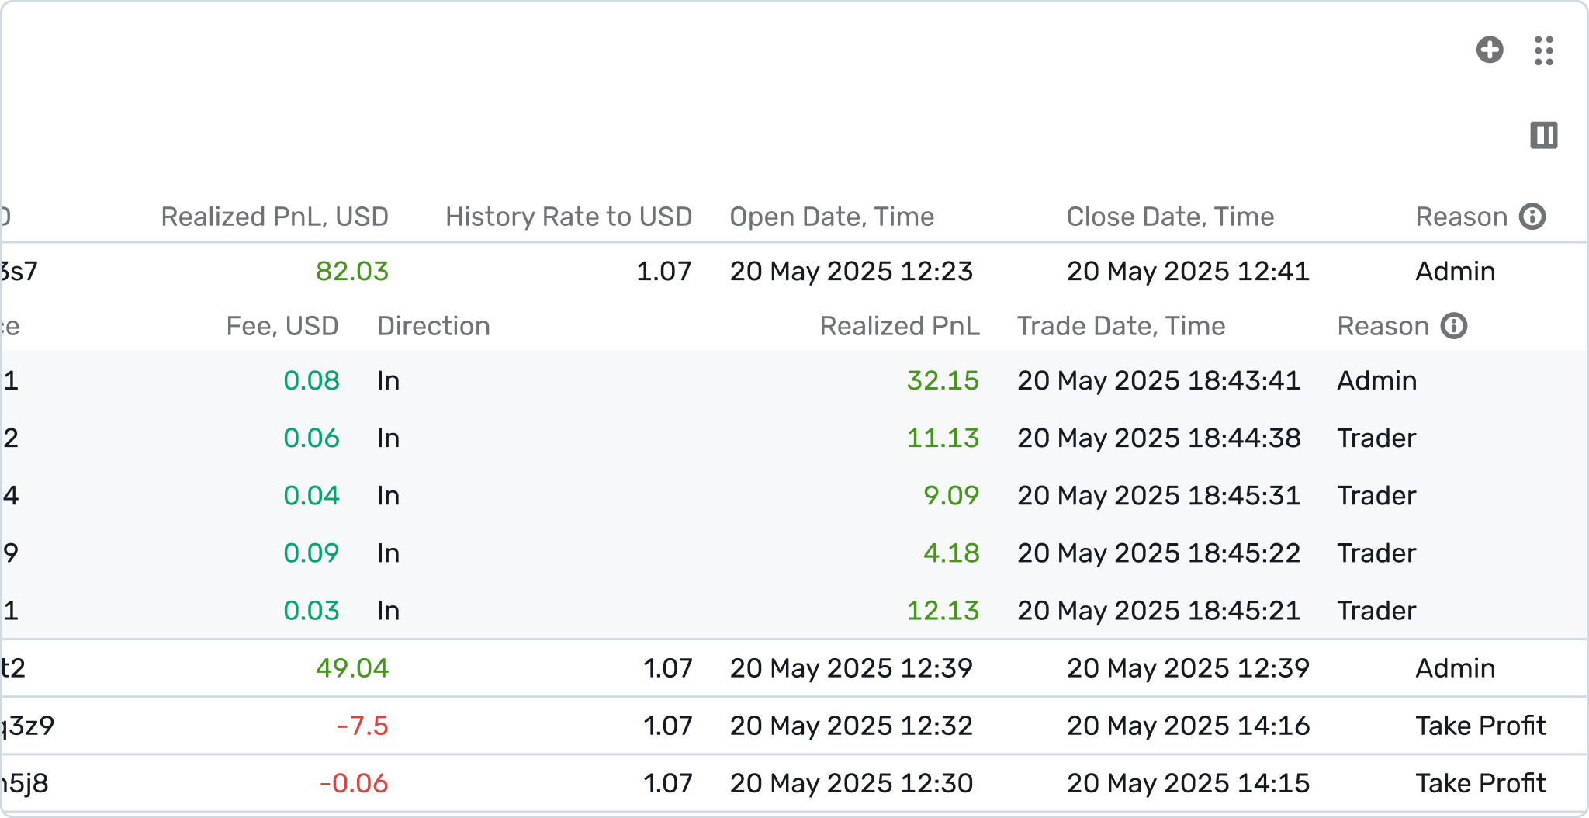Click the Close Date, Time header
This screenshot has width=1589, height=818.
coord(1170,217)
